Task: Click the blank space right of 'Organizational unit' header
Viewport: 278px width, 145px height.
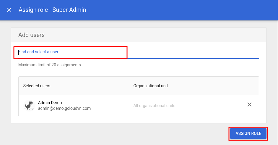Action: coord(213,86)
